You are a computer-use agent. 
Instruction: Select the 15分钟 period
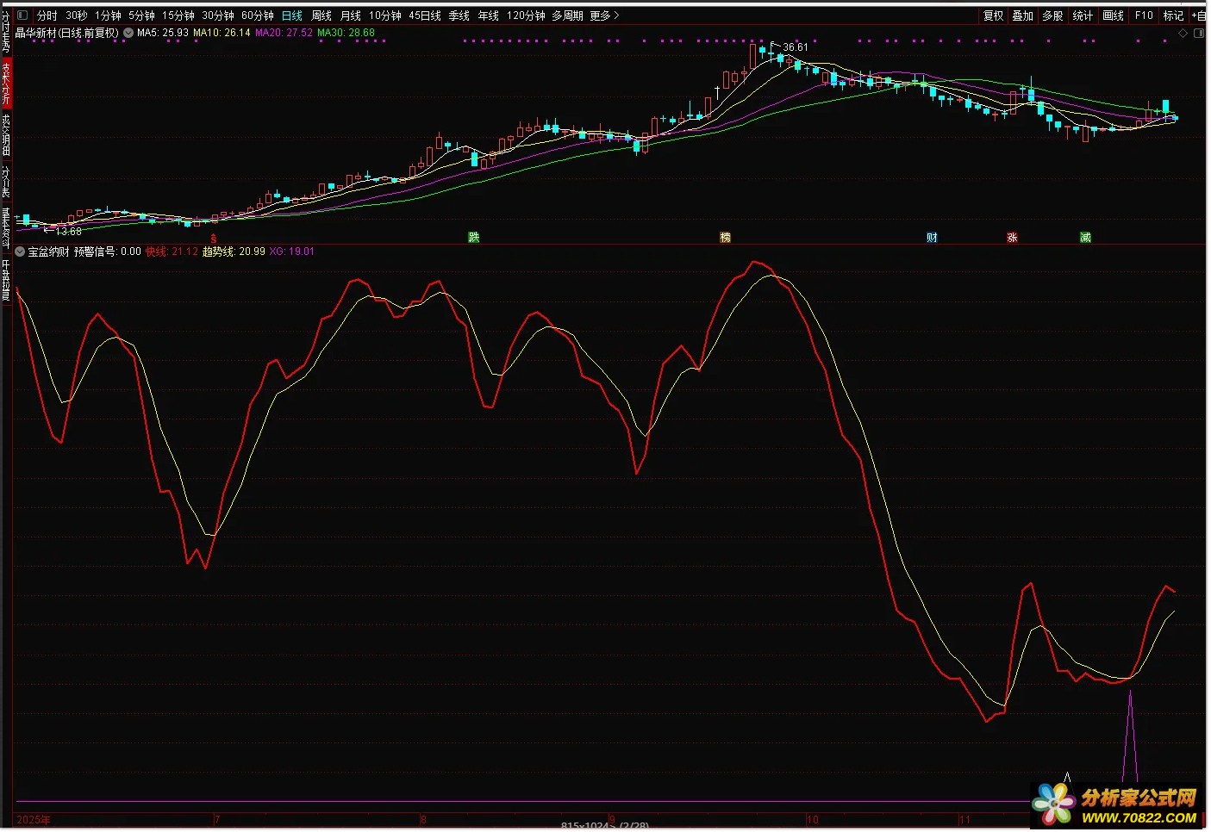coord(178,16)
